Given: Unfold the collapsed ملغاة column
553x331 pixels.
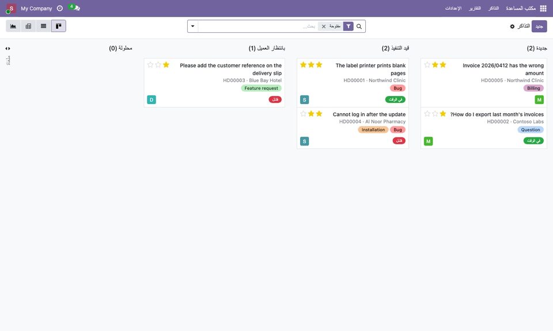Looking at the screenshot, I should click(x=7, y=48).
